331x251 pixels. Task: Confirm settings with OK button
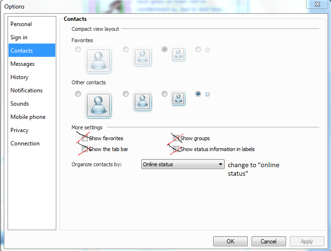point(230,241)
